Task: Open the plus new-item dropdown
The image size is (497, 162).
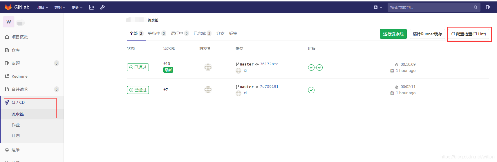Action: click(378, 7)
